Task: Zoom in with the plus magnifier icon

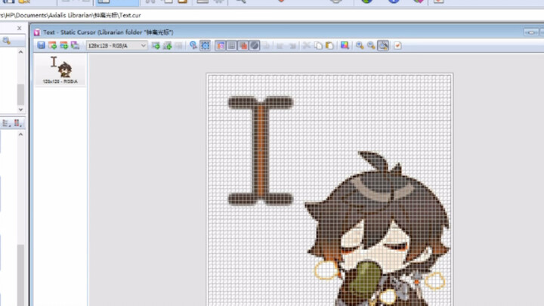Action: click(x=360, y=45)
